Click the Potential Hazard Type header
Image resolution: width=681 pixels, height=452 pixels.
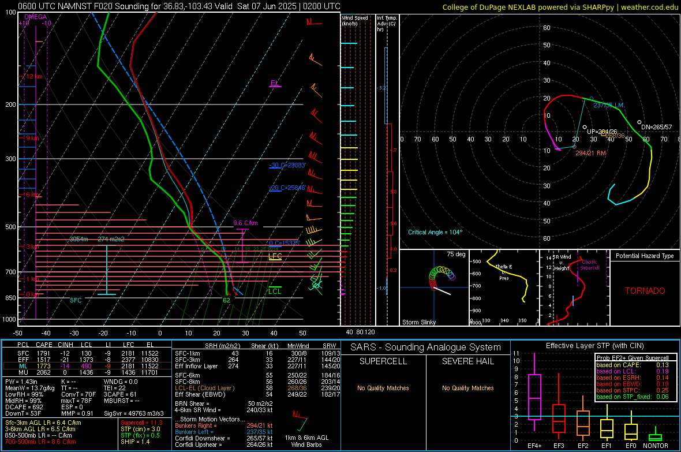coord(645,256)
